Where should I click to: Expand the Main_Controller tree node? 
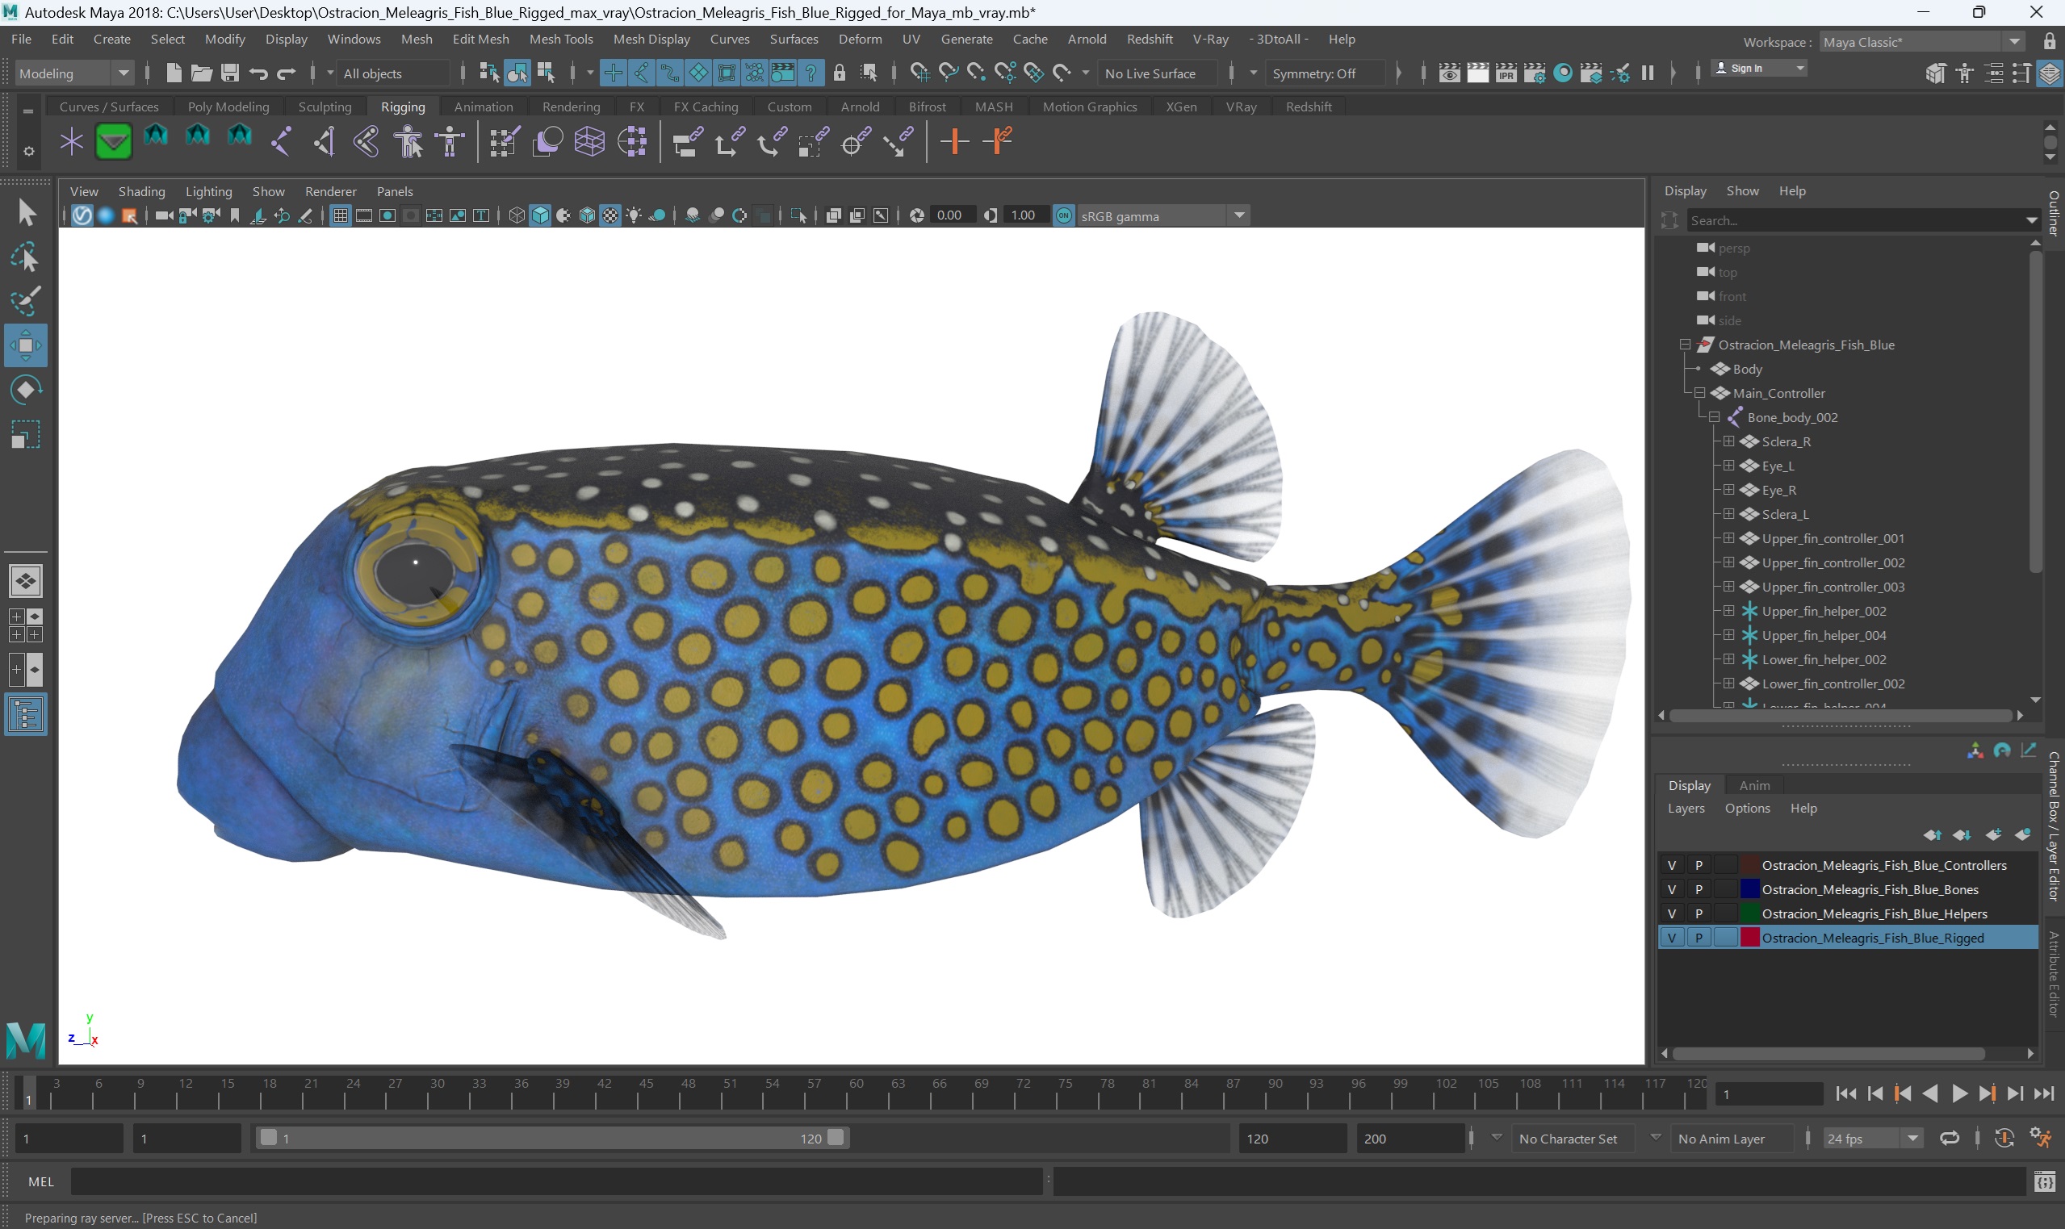coord(1701,392)
